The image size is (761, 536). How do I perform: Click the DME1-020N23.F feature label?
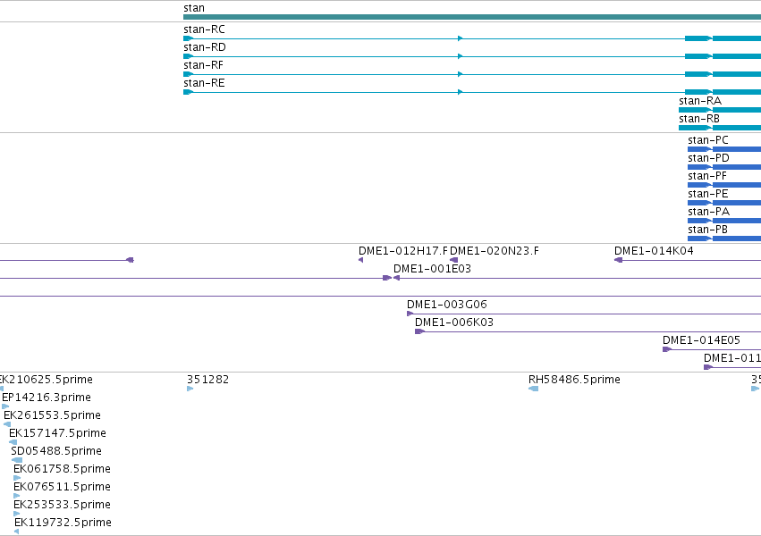(495, 251)
